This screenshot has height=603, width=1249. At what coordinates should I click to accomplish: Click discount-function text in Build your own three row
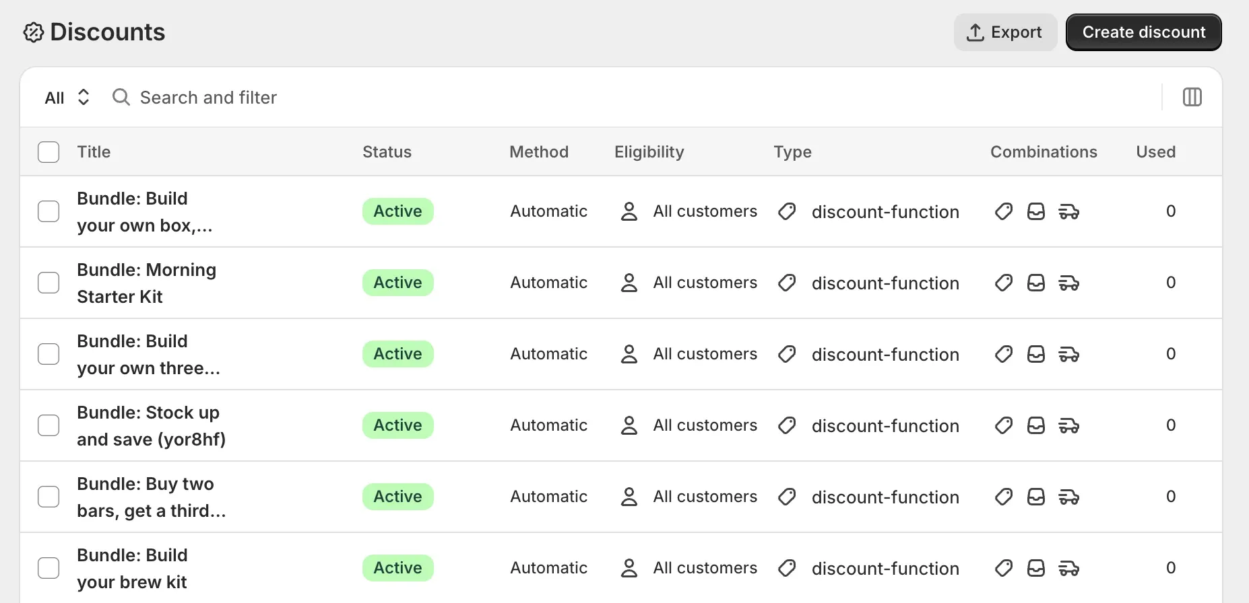coord(885,355)
